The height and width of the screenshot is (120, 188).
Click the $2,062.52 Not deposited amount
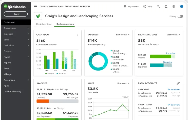pyautogui.click(x=44, y=113)
